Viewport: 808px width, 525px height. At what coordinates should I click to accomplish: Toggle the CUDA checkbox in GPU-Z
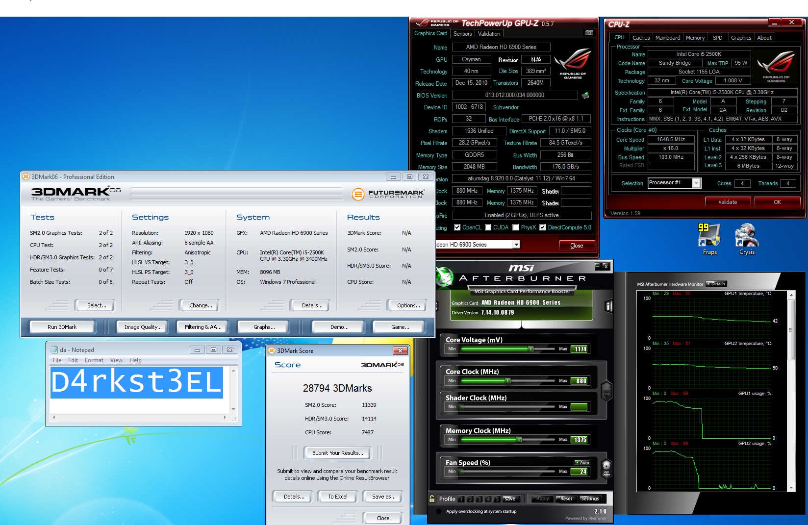[488, 227]
